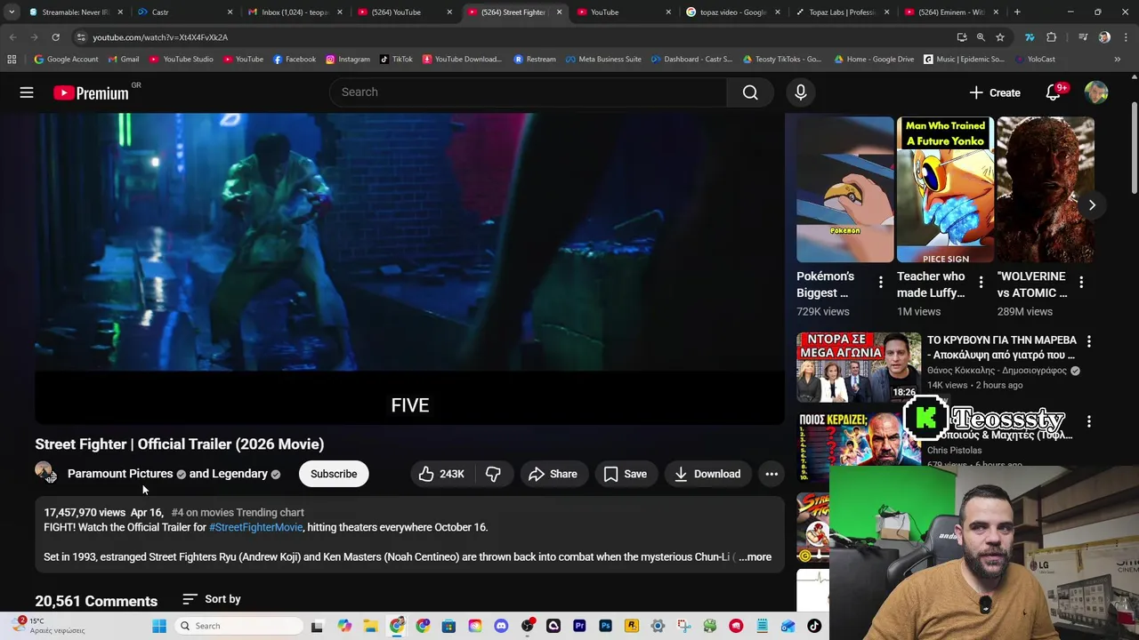
Task: Open the Google Account bookmark
Action: 66,60
